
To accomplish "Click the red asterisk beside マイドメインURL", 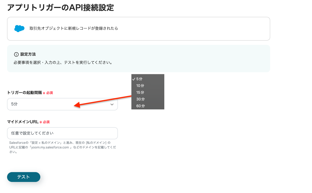I will pos(41,122).
